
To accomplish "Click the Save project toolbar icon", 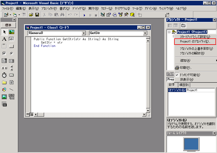I will click(37, 15).
